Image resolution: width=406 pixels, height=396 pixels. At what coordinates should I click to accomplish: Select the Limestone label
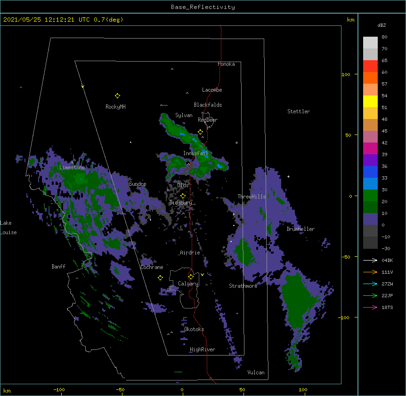pos(72,167)
